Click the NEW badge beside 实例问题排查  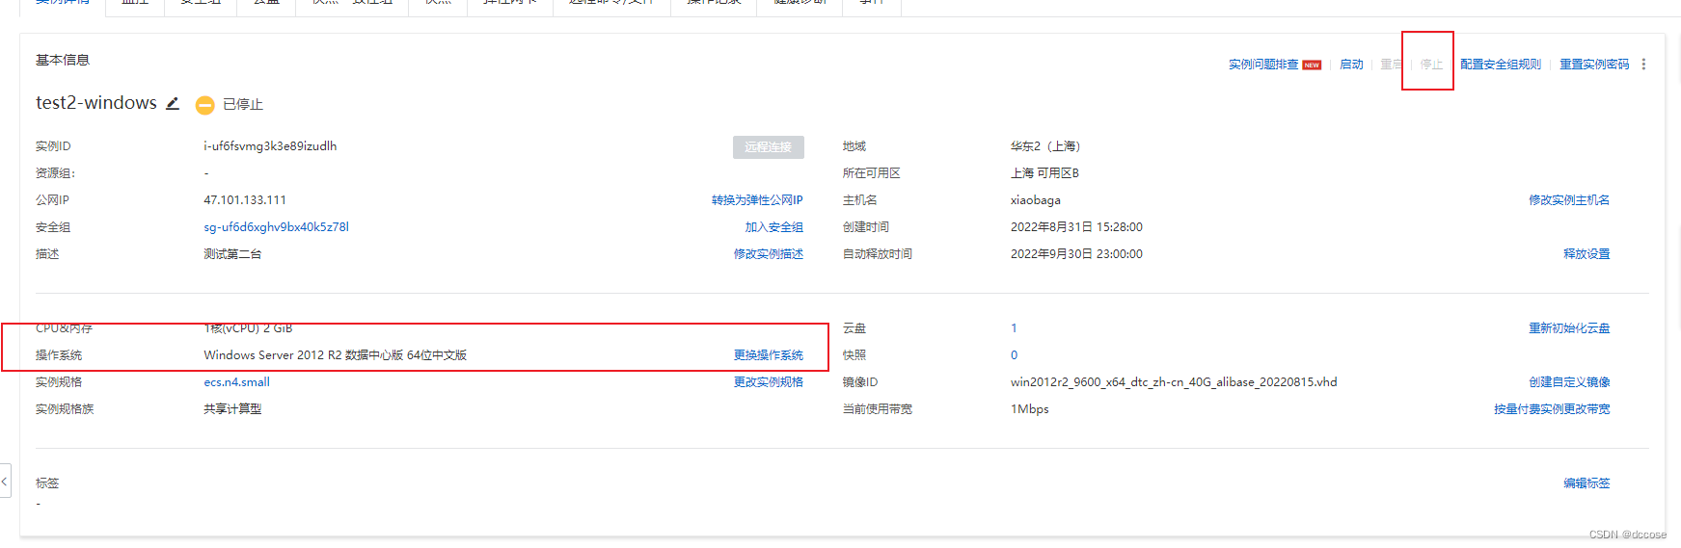click(x=1312, y=65)
